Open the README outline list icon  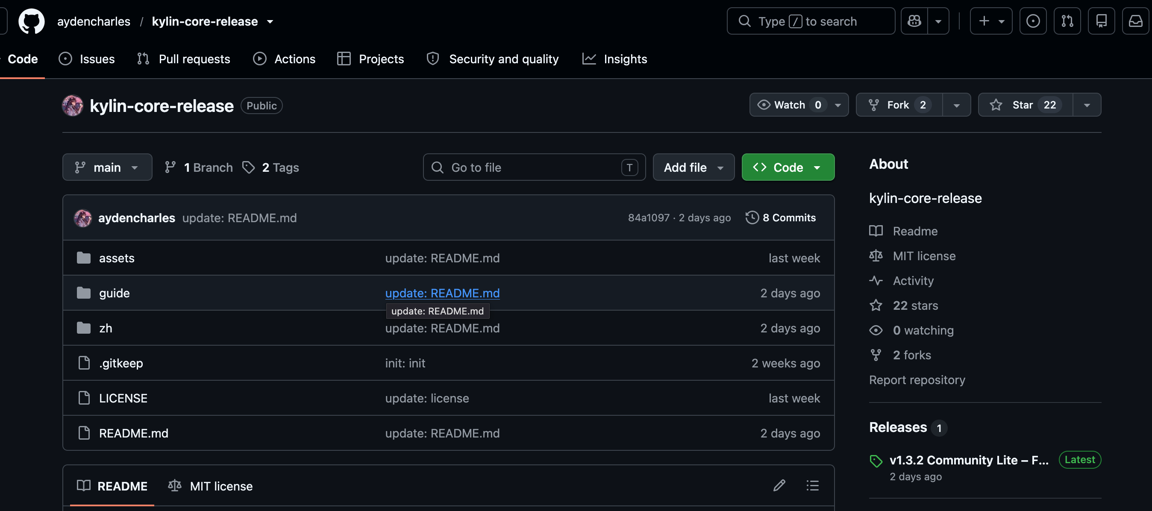click(812, 485)
